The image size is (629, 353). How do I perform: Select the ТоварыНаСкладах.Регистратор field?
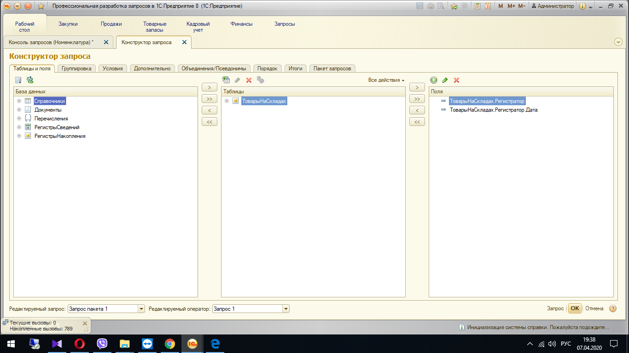[x=487, y=101]
